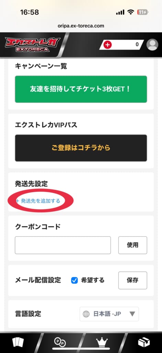The width and height of the screenshot is (162, 353).
Task: Tap the red plus coin icon
Action: click(107, 45)
